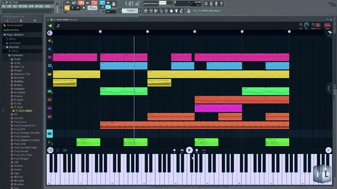Click the magenta synth clip with waveform
Screen dimensions: 337x189
click(219, 108)
